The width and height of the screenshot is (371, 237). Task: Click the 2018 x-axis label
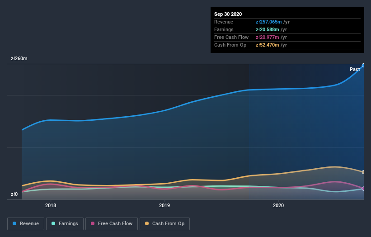click(51, 205)
